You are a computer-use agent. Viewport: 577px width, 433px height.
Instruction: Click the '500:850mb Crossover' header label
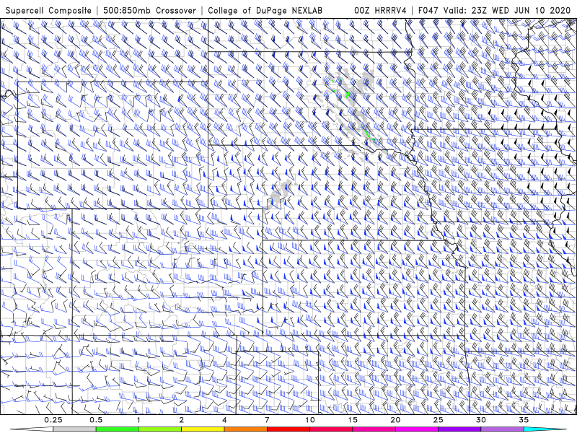(149, 10)
